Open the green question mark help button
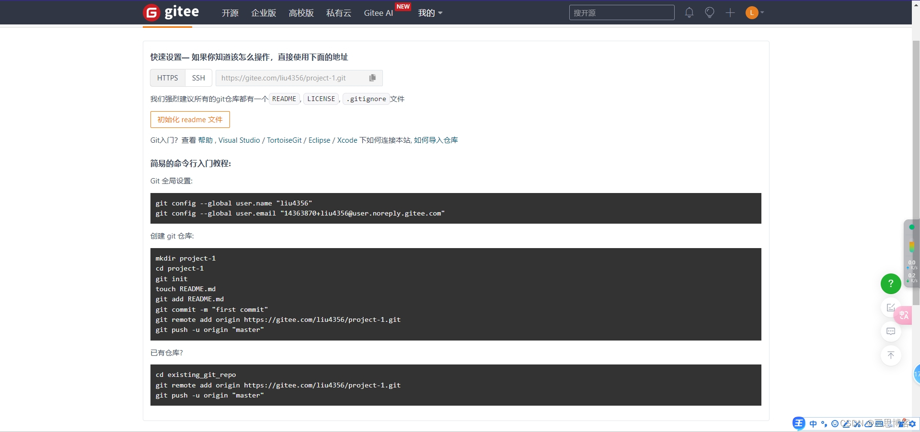 [891, 284]
